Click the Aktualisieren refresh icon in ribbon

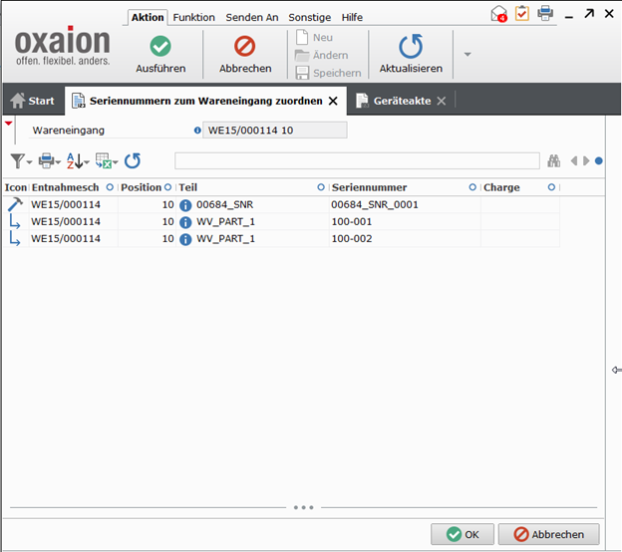[411, 47]
